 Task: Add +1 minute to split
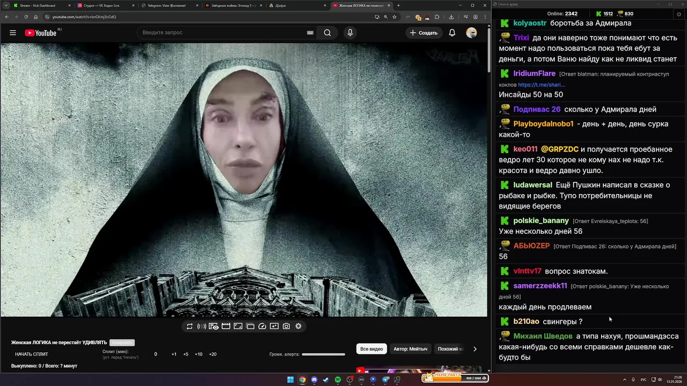174,354
